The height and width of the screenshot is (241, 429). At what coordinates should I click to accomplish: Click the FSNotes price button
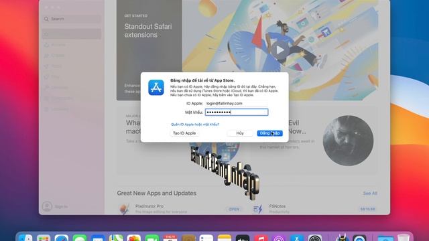[x=367, y=209]
